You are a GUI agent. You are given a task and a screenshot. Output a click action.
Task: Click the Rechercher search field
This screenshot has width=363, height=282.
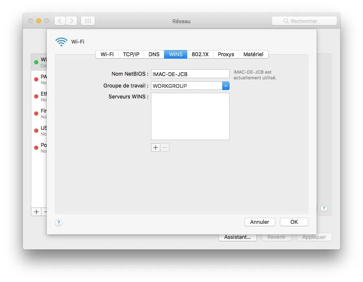click(x=304, y=21)
